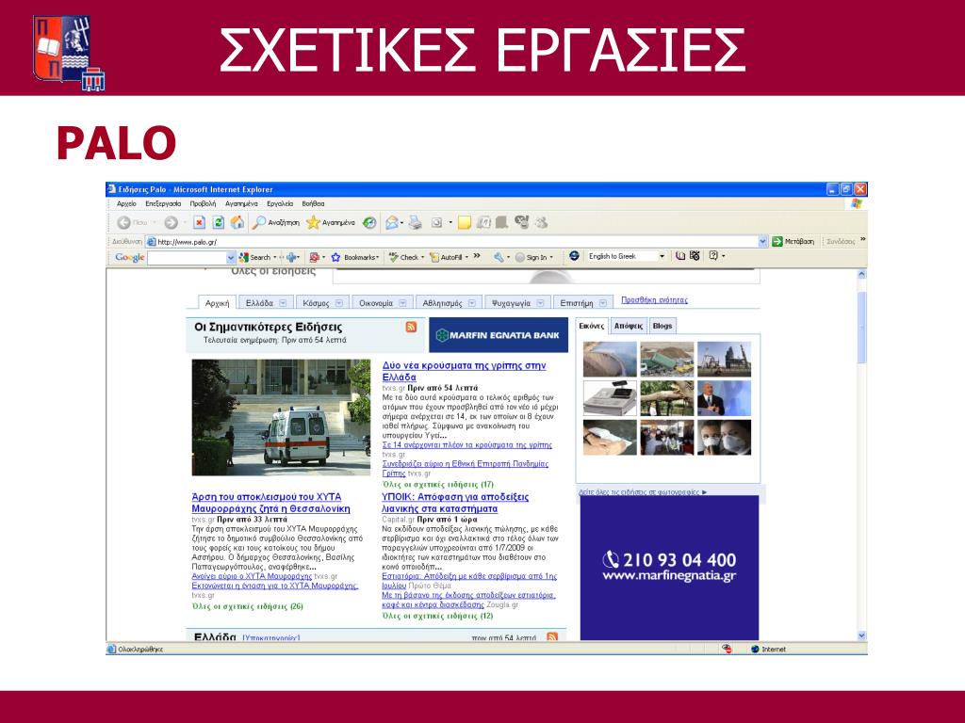Click Όλες οι σχετικές ειδήσεις (26)
Screen dimensions: 965x723
pyautogui.click(x=248, y=606)
